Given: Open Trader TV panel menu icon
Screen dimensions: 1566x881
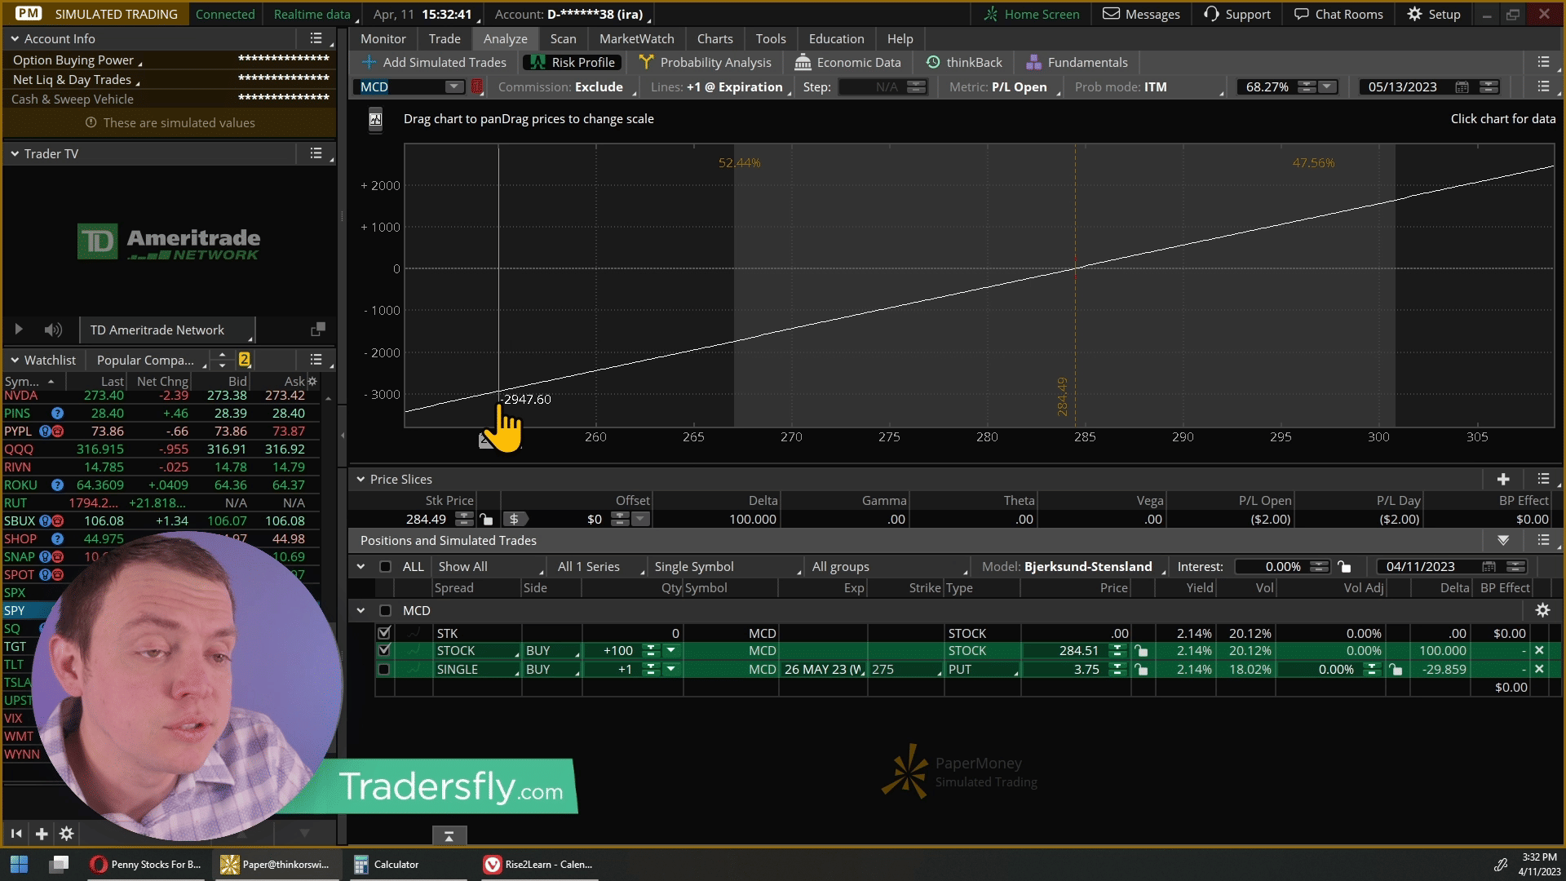Looking at the screenshot, I should [316, 153].
